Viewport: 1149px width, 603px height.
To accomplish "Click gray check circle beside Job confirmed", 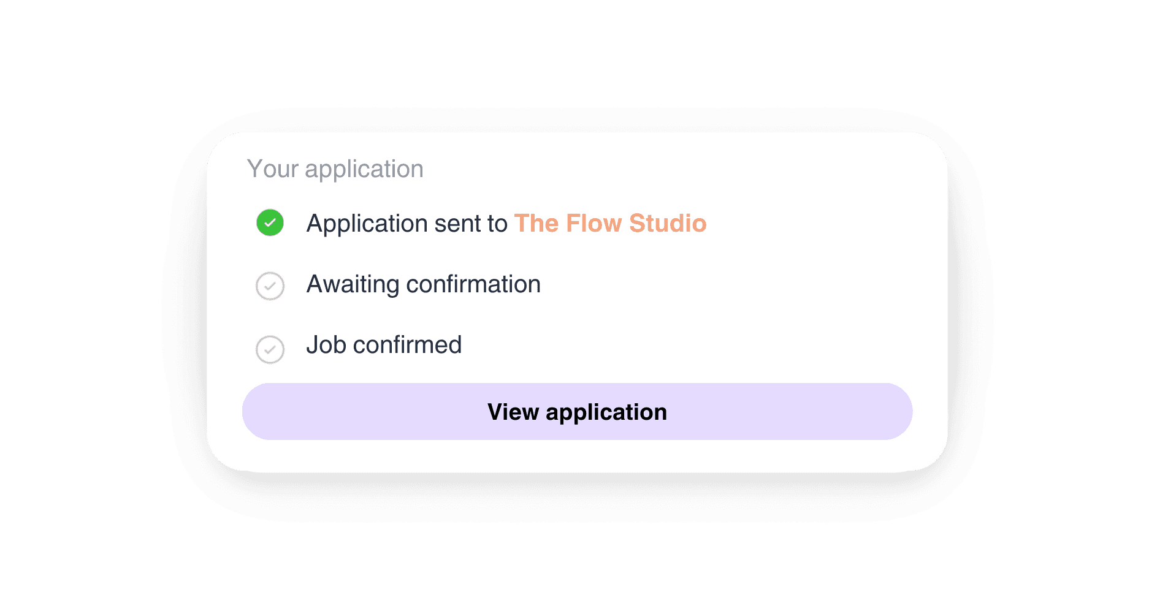I will (270, 350).
